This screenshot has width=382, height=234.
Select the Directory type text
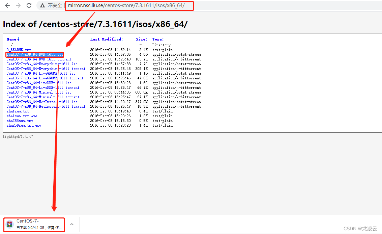point(161,45)
